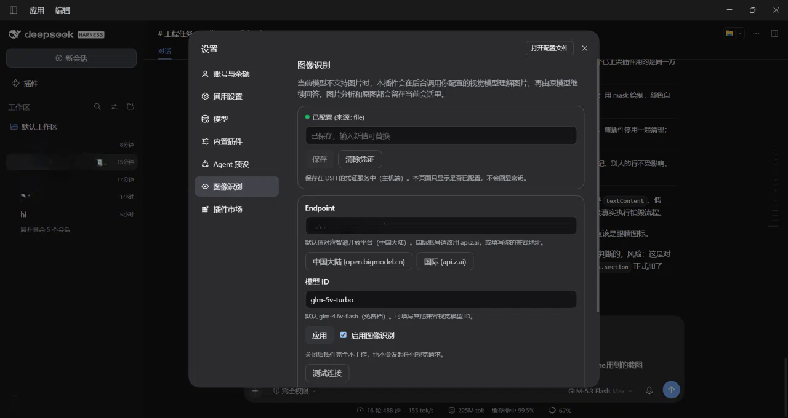Viewport: 788px width, 418px height.
Task: Choose 中国大陆 (open.bigmodel.cn) endpoint
Action: [359, 261]
